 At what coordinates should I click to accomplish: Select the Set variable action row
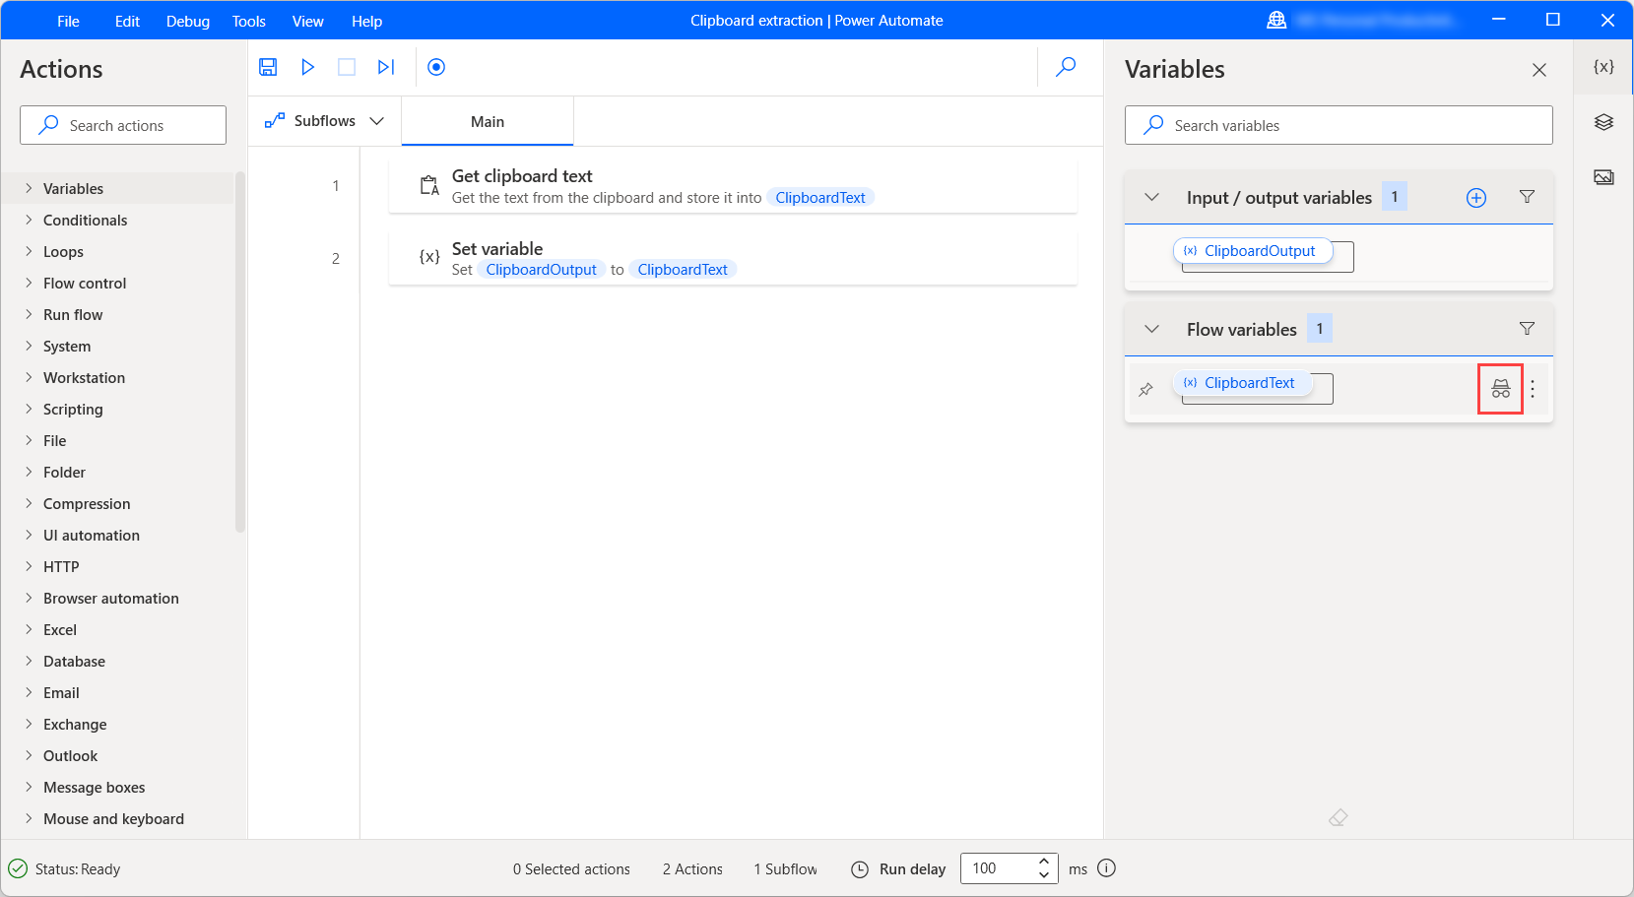[733, 258]
